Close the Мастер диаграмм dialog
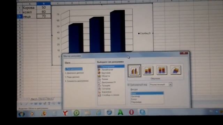 tap(184, 53)
